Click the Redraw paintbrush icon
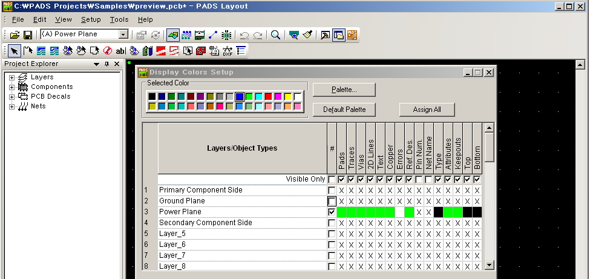Image resolution: width=590 pixels, height=279 pixels. (x=307, y=35)
